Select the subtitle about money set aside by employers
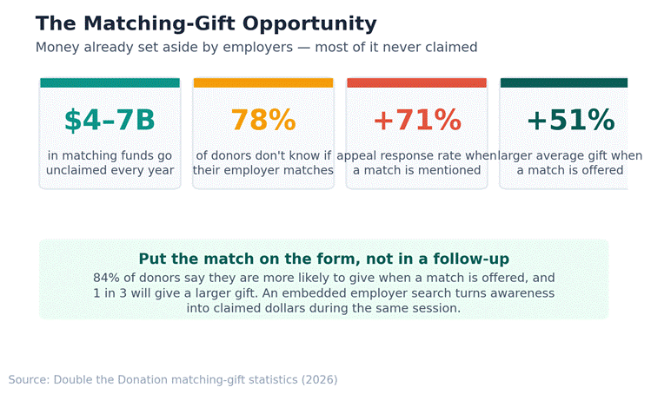651x394 pixels. click(x=256, y=47)
